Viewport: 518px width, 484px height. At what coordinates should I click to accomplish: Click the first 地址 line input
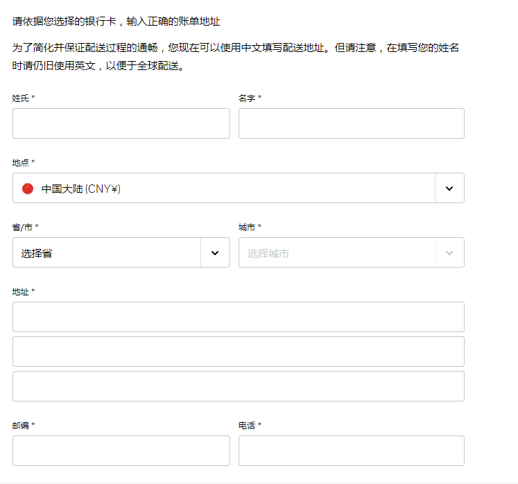238,317
